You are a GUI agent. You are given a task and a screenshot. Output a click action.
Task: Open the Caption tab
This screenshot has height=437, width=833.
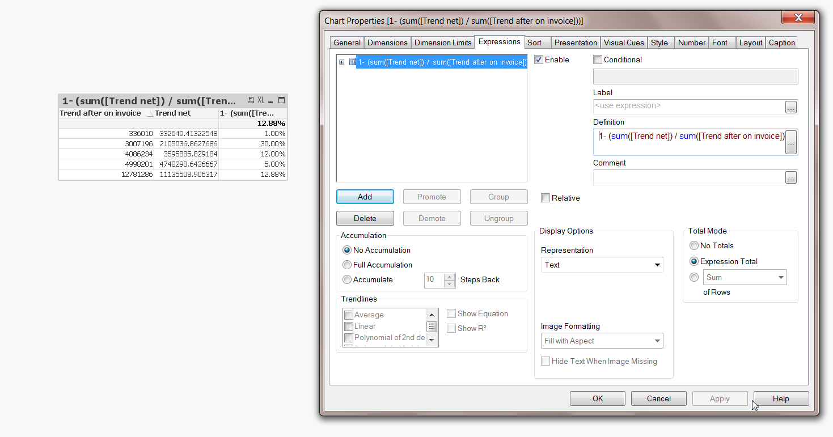[782, 43]
